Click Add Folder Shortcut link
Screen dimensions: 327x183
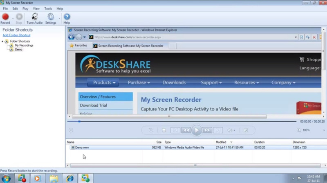16,35
